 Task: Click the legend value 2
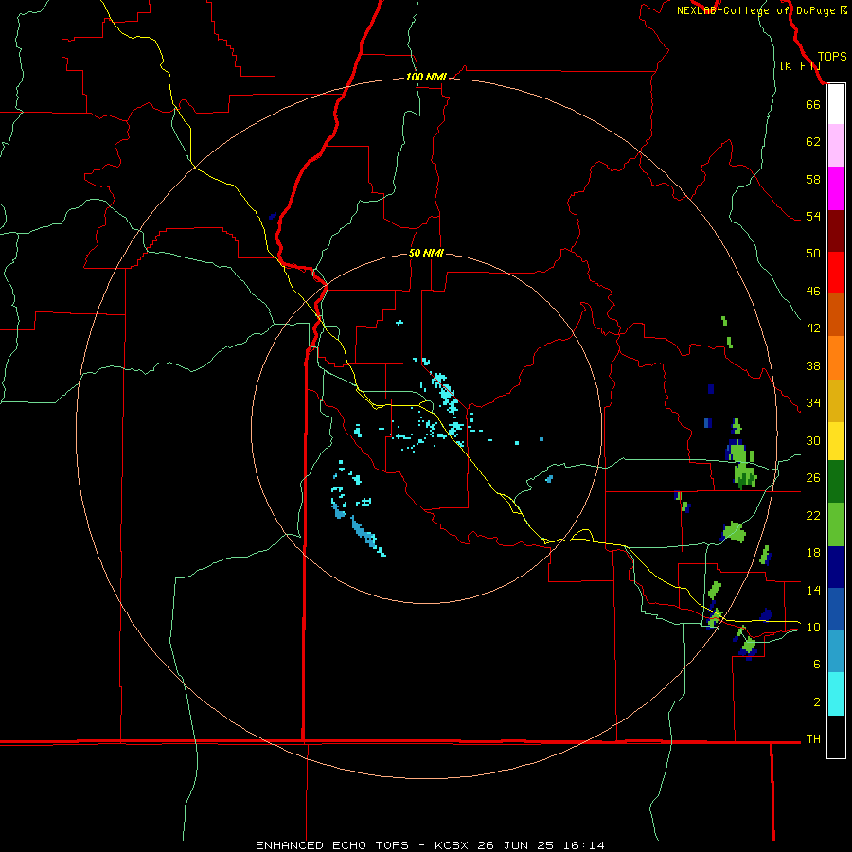click(x=817, y=702)
